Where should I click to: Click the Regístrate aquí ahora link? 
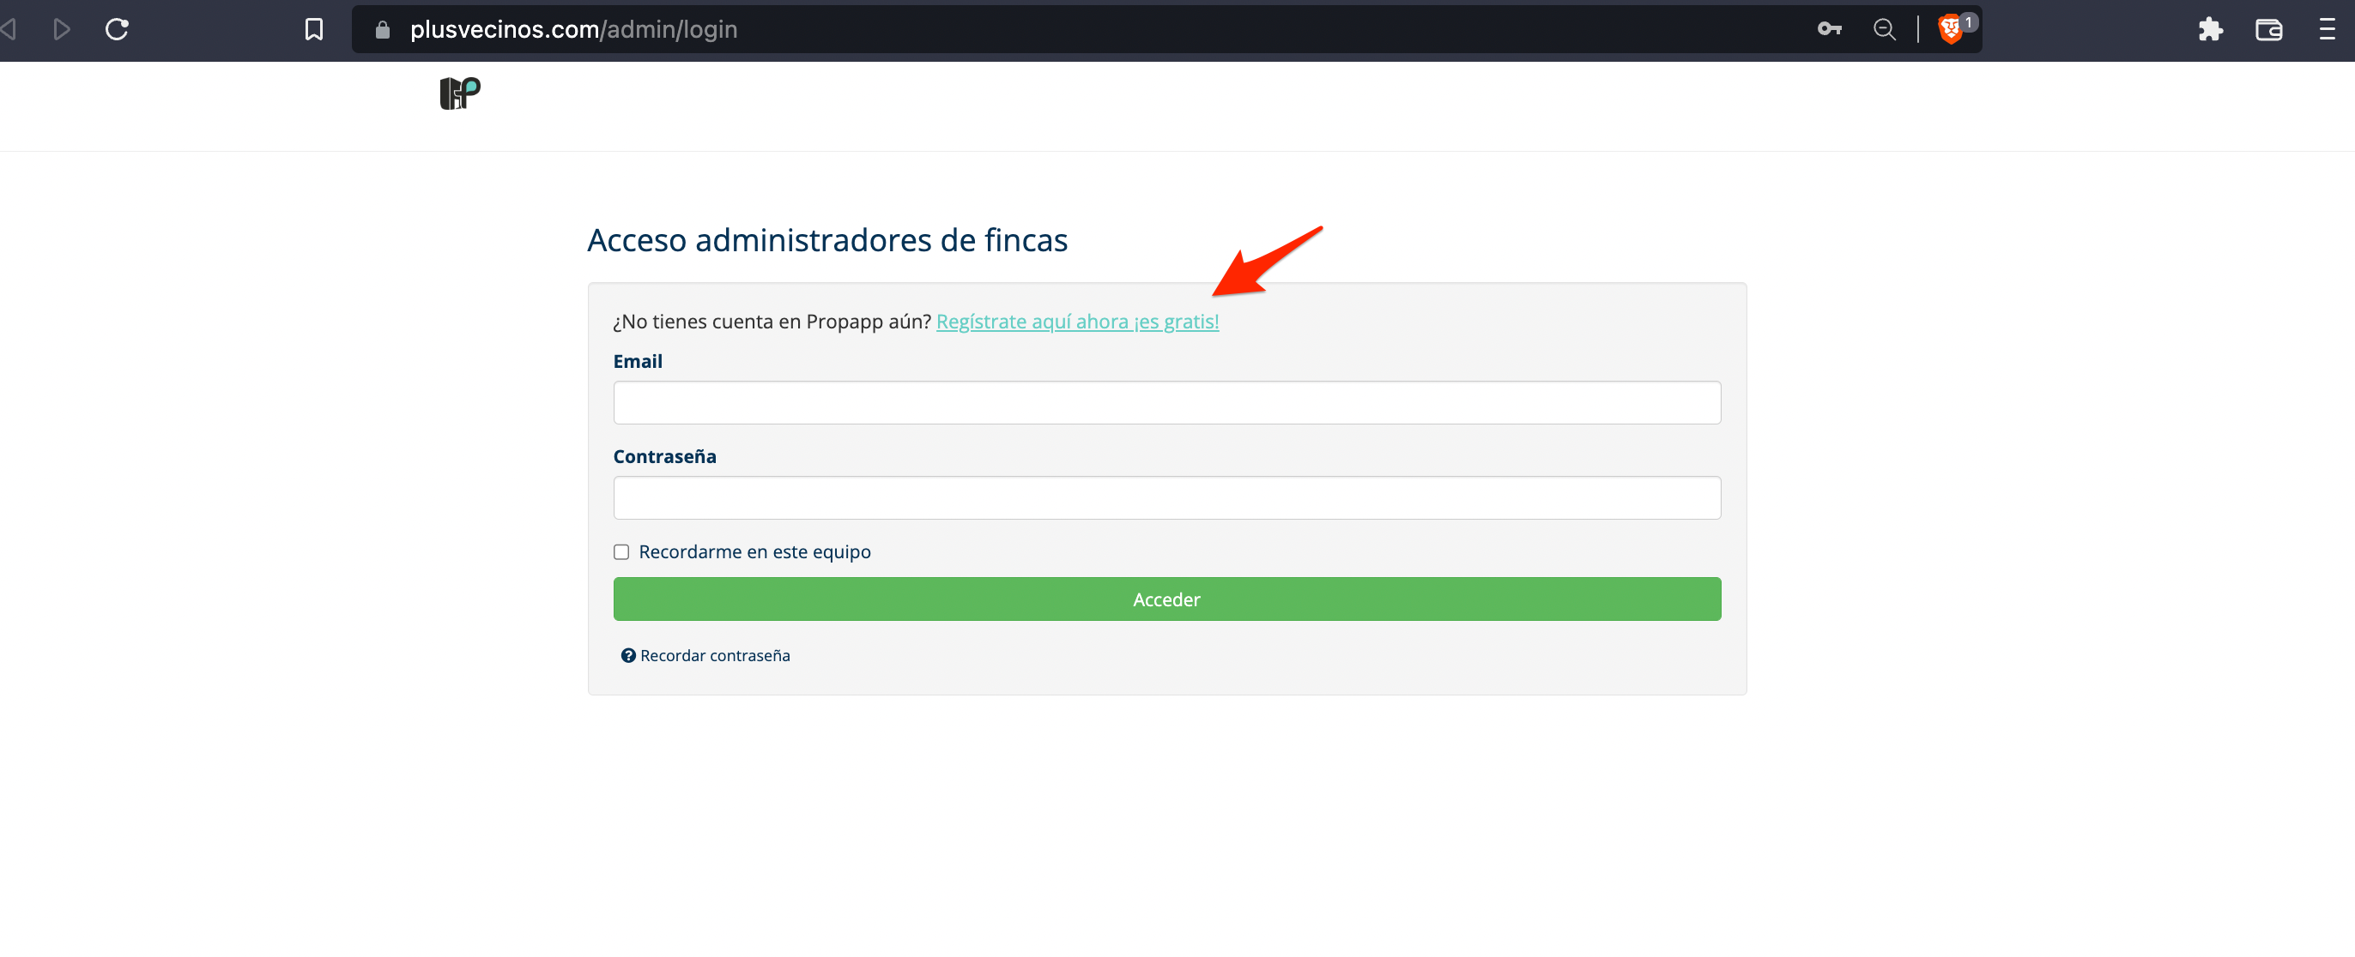(1077, 322)
